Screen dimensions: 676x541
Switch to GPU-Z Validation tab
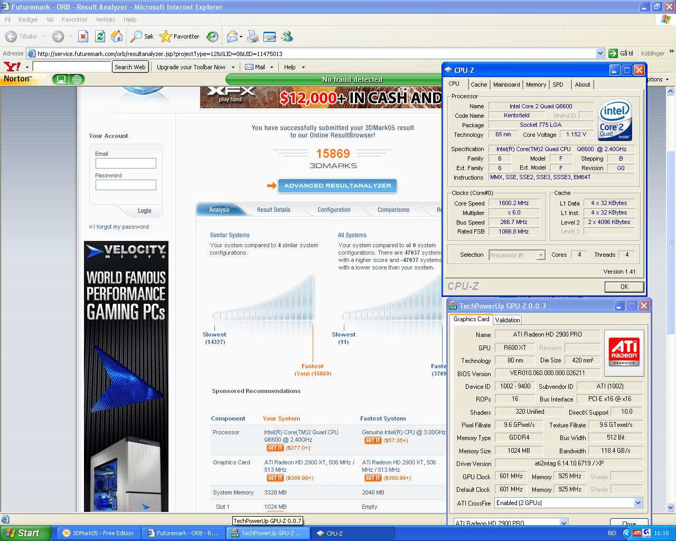tap(508, 320)
